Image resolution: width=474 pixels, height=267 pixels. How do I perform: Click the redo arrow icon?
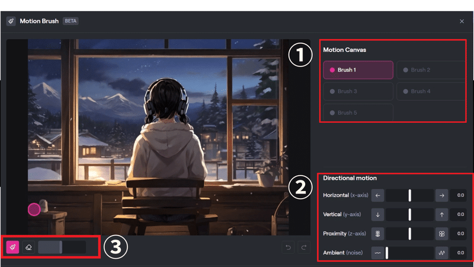pos(304,247)
